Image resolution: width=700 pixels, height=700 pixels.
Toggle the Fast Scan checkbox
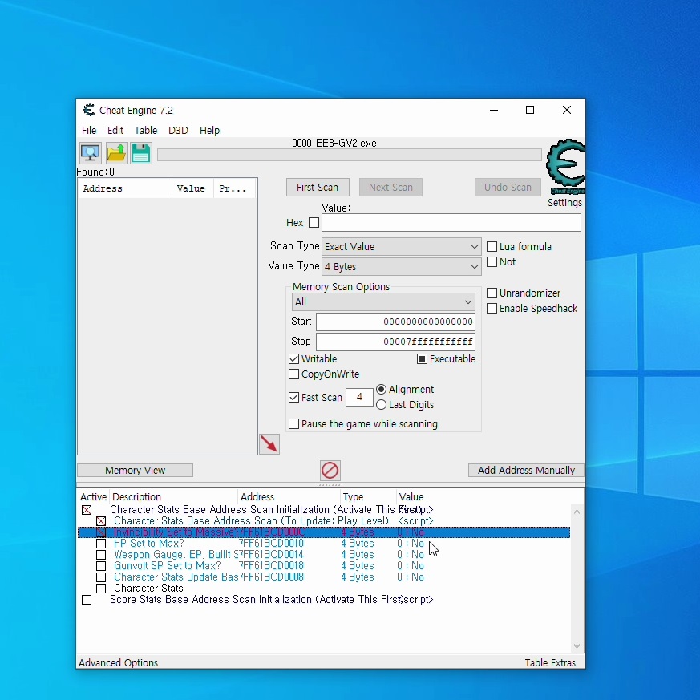click(293, 398)
